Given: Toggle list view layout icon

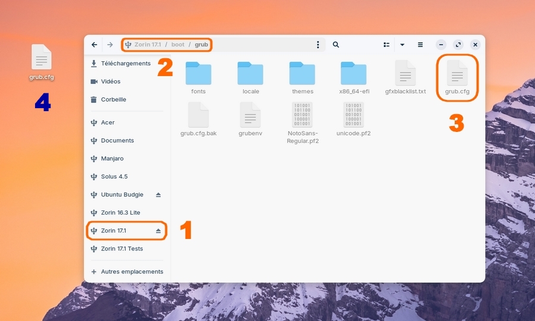Looking at the screenshot, I should [x=386, y=45].
